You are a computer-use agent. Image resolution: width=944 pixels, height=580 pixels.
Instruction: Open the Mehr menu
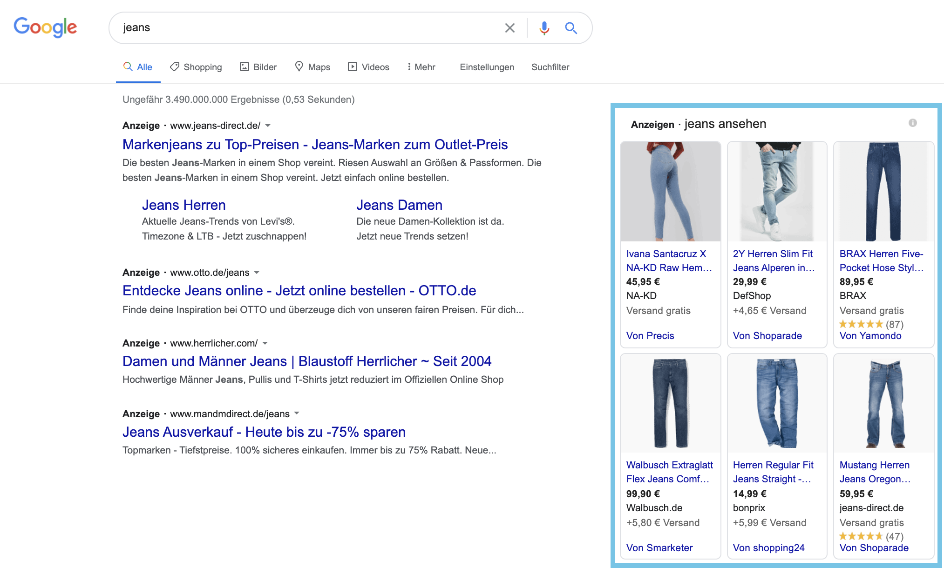421,67
